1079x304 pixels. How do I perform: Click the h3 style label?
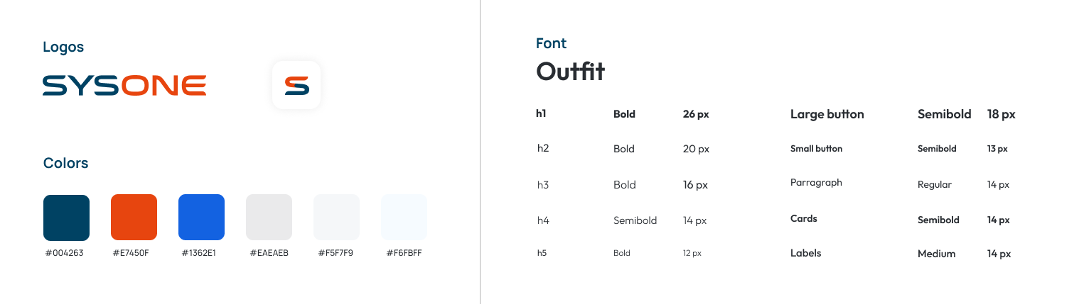coord(543,185)
